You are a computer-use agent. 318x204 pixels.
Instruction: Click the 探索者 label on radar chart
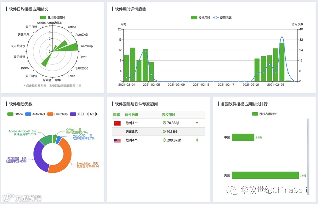(47, 80)
